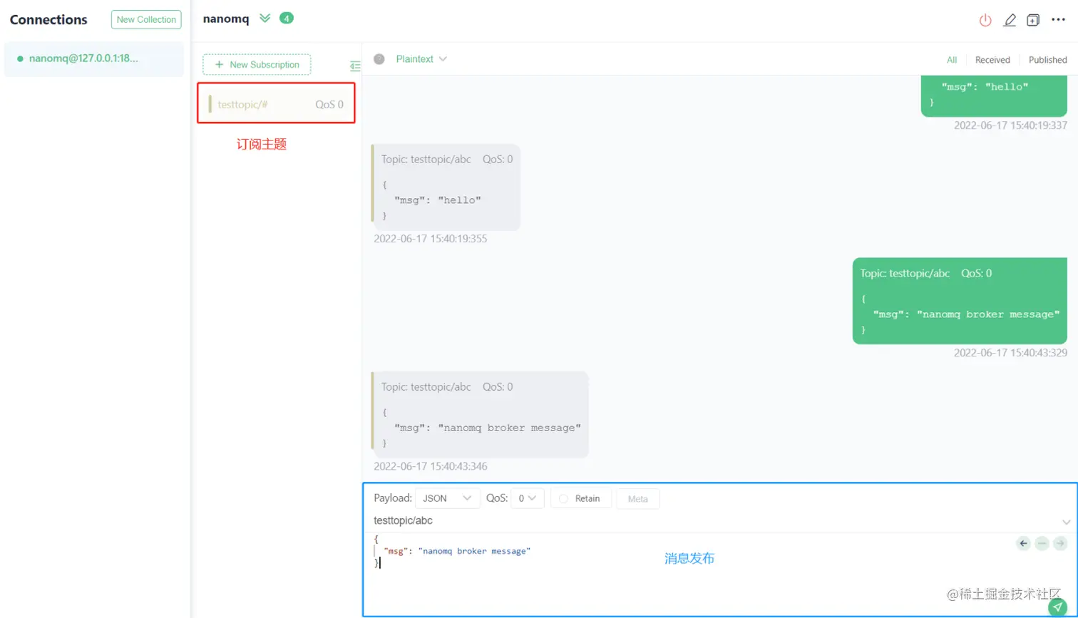Screen dimensions: 1078x618
Task: Click the gray question-mark circle beside Plaintext
Action: (x=379, y=59)
